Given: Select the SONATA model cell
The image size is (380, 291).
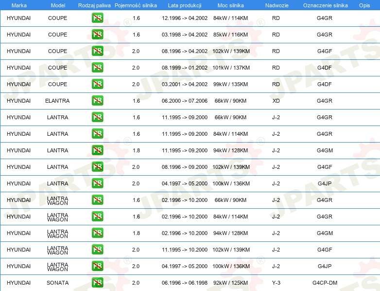Looking at the screenshot, I should tap(58, 283).
